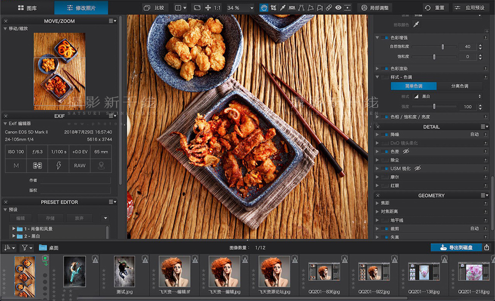495x301 pixels.
Task: Switch to the 图库 tab
Action: point(27,8)
